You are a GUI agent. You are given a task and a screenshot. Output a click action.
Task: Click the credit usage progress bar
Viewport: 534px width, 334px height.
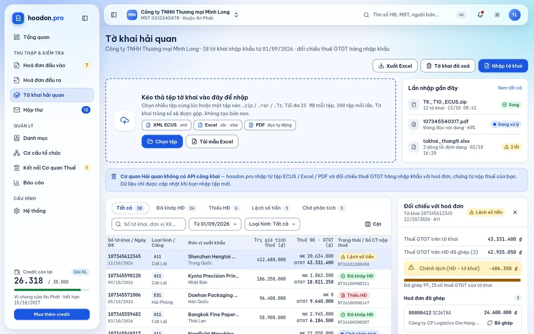click(x=52, y=290)
